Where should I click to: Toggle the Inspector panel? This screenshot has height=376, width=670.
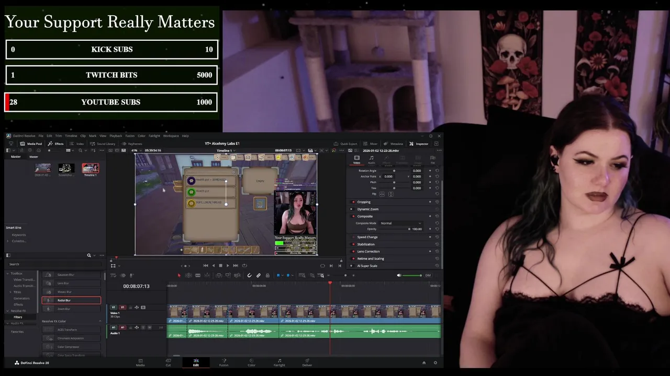point(419,144)
